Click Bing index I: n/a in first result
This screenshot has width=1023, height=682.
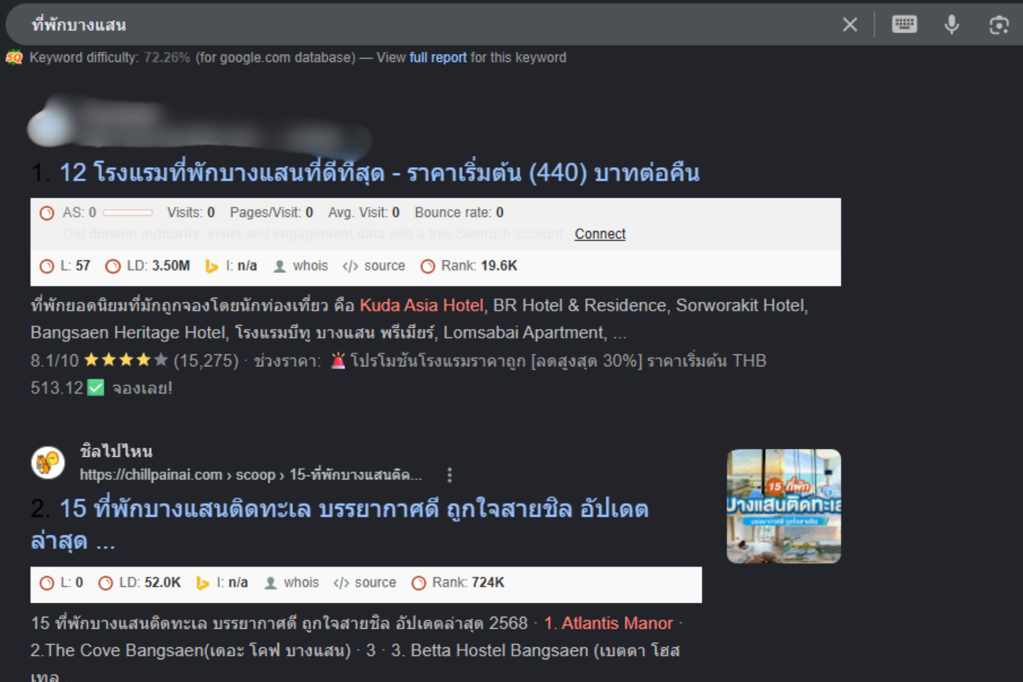[231, 266]
